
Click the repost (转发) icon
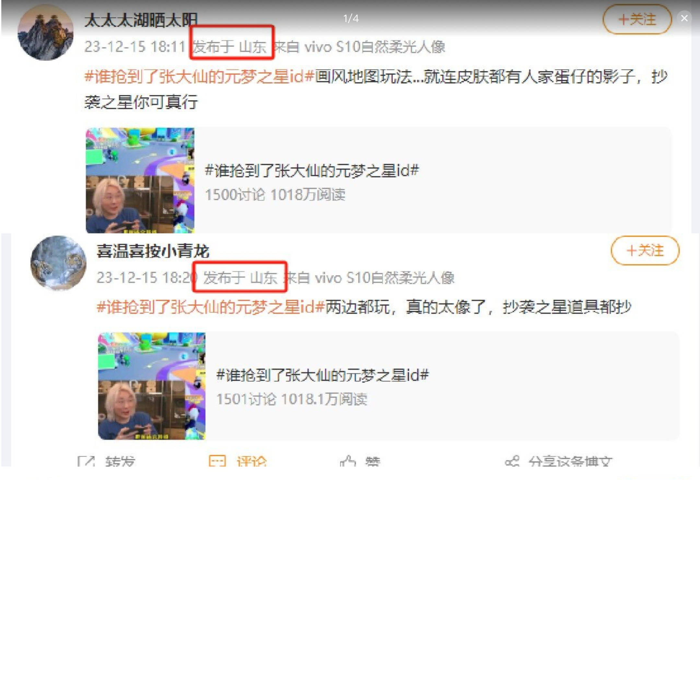[86, 461]
